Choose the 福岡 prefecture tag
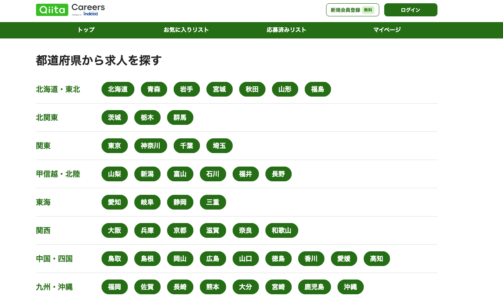Screen dimensions: 503x300 pos(115,287)
